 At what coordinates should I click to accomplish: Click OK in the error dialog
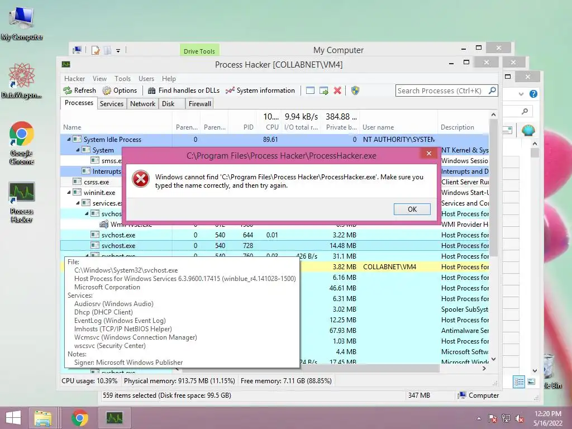pos(412,209)
